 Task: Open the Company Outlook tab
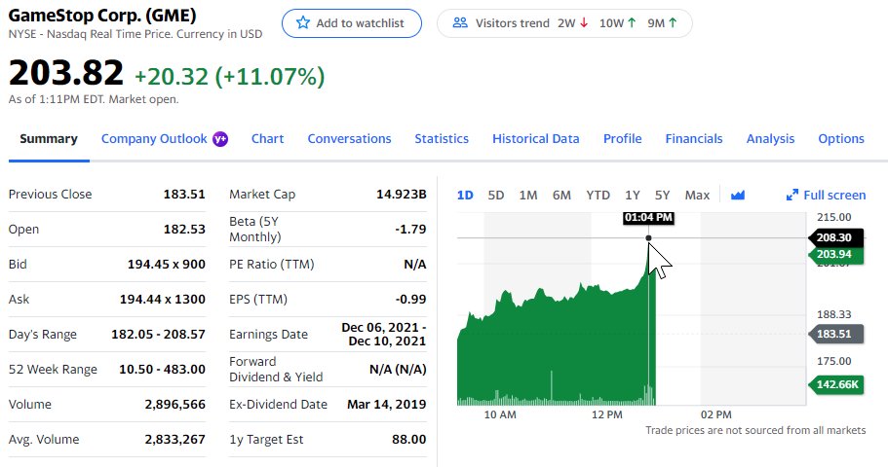154,139
